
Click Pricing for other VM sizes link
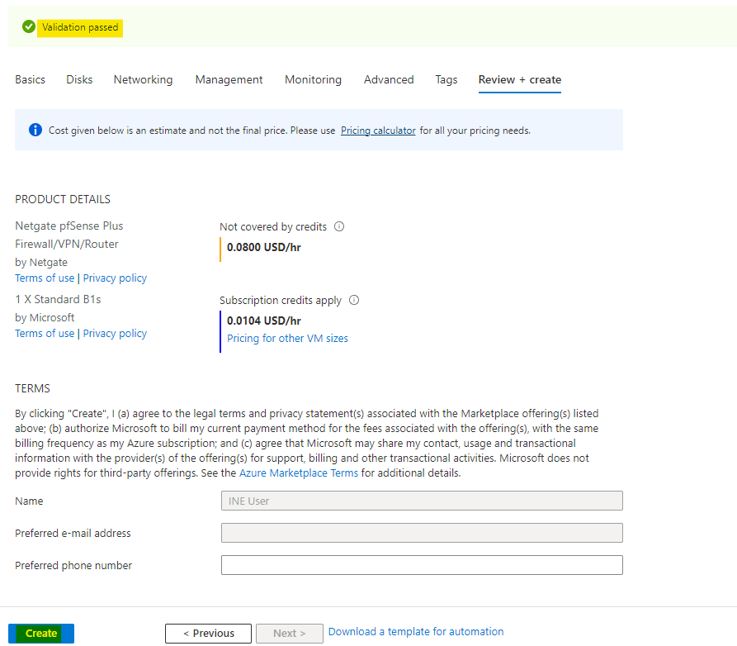click(x=287, y=339)
